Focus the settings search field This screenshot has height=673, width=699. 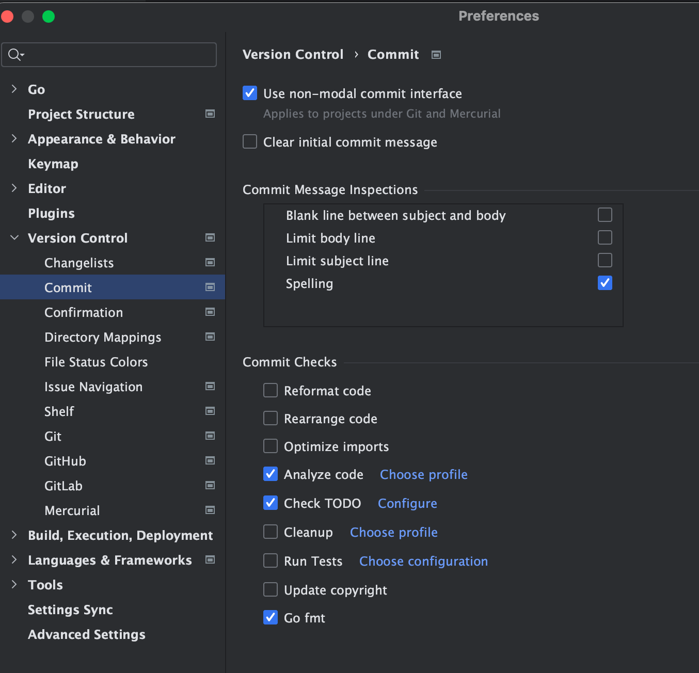coord(109,54)
